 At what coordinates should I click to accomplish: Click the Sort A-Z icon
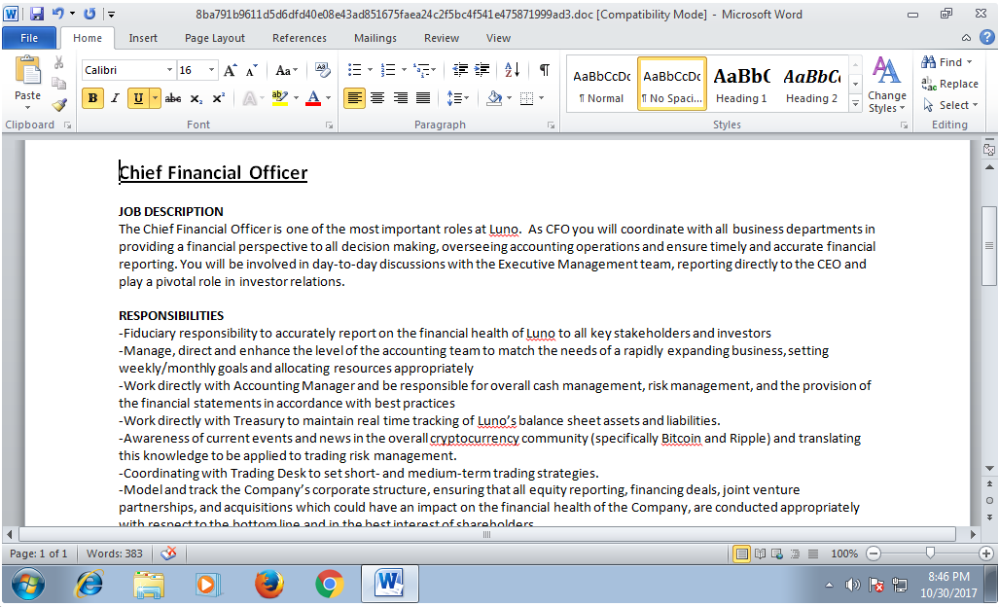coord(513,70)
